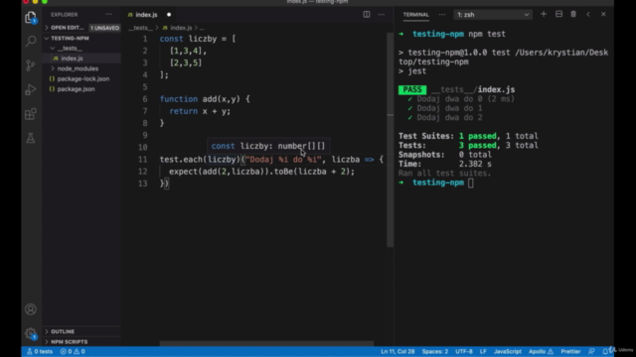This screenshot has height=357, width=636.
Task: Open the Explorer view in activity bar
Action: 31,18
